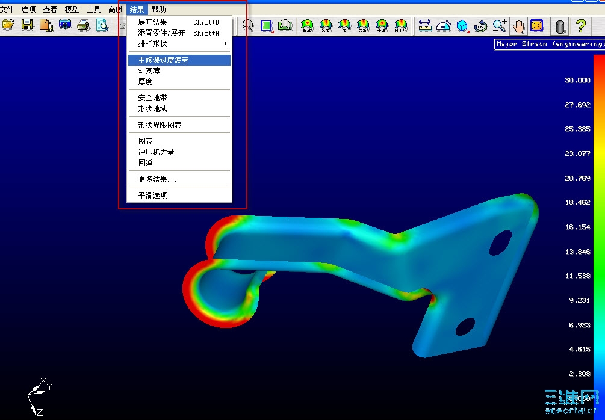Click the 2.308 legend value
Image resolution: width=605 pixels, height=420 pixels.
580,373
